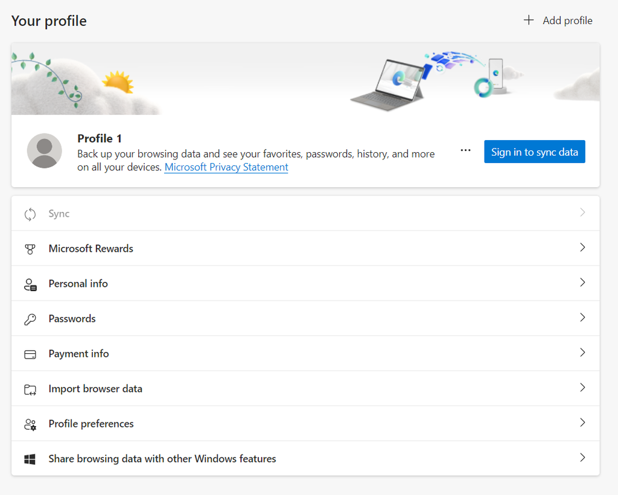Click Sign in to sync data
This screenshot has height=495, width=618.
[x=534, y=152]
